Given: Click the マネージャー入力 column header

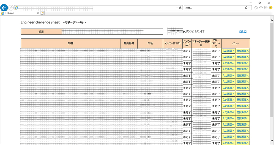Looking at the screenshot, I should pos(216,43).
